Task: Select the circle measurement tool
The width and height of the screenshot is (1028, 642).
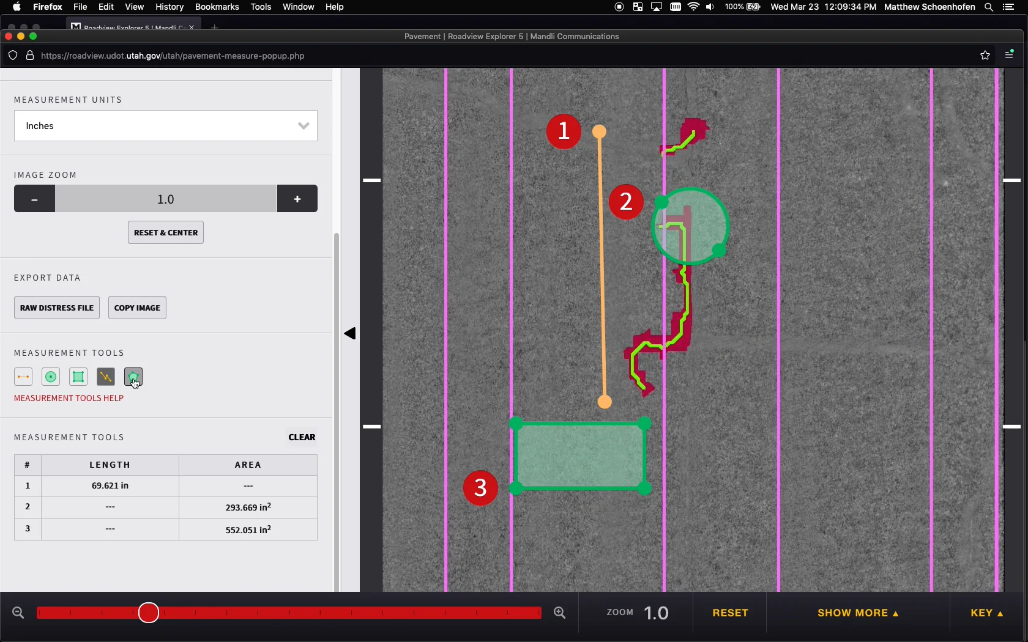Action: click(x=50, y=377)
